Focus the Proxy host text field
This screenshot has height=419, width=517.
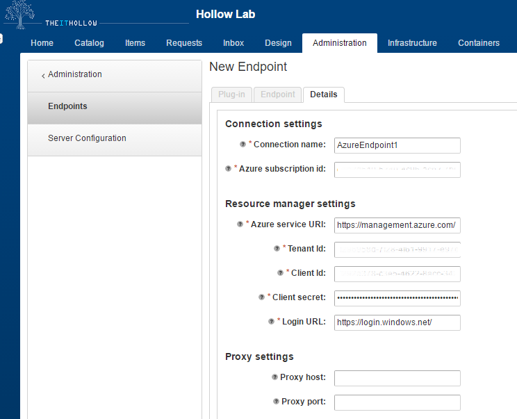(397, 378)
